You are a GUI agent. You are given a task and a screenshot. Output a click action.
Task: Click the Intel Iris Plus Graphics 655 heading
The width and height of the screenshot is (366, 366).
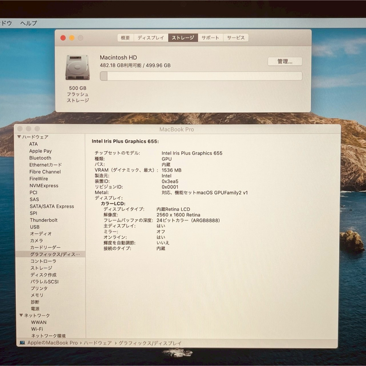(x=125, y=141)
